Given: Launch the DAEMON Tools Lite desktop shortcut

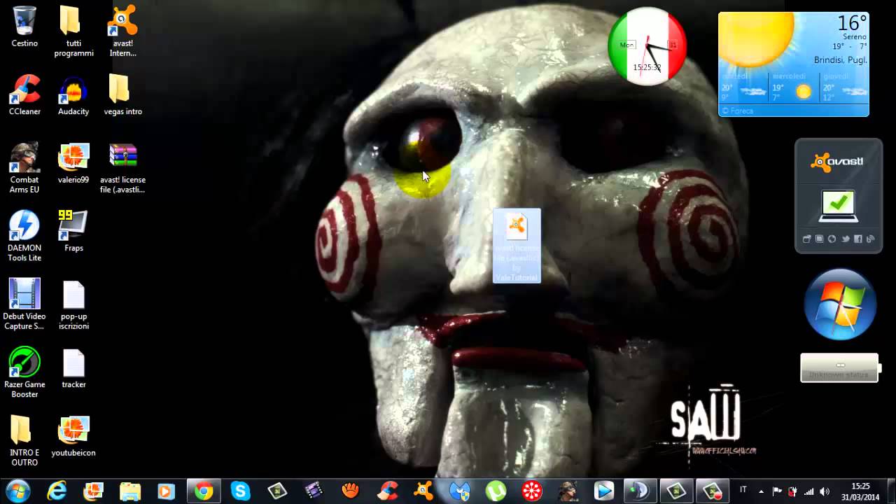Looking at the screenshot, I should point(24,236).
